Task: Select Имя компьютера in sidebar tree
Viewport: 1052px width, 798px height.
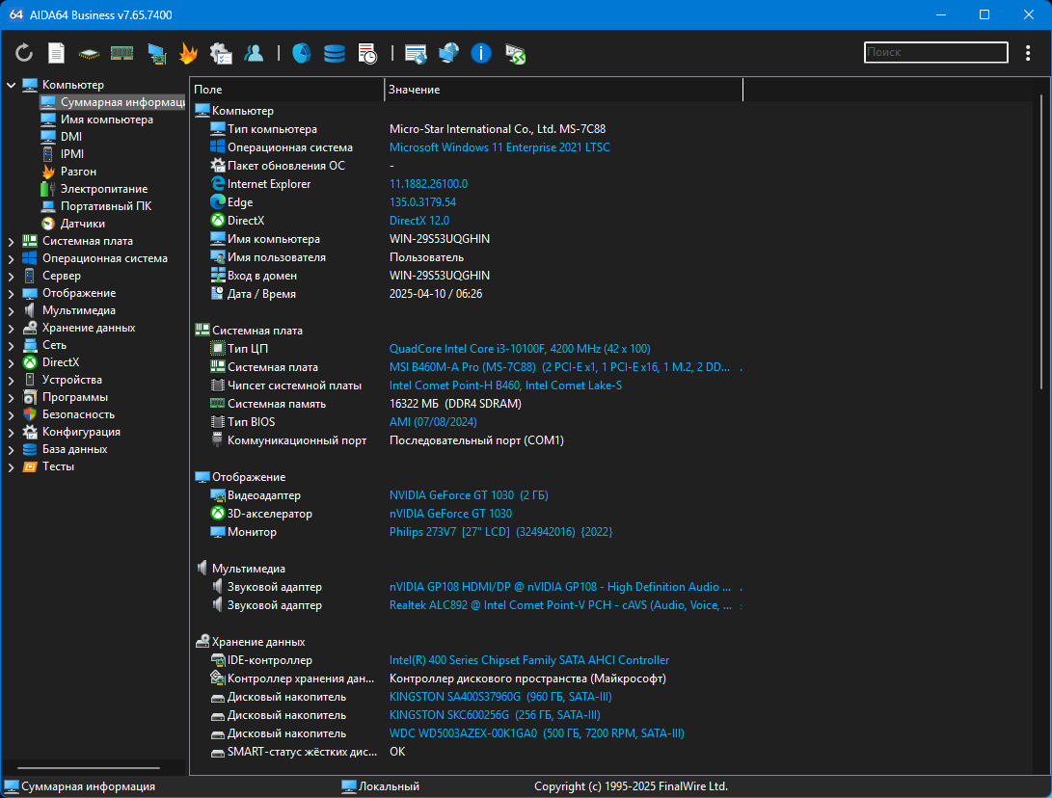Action: coord(107,120)
